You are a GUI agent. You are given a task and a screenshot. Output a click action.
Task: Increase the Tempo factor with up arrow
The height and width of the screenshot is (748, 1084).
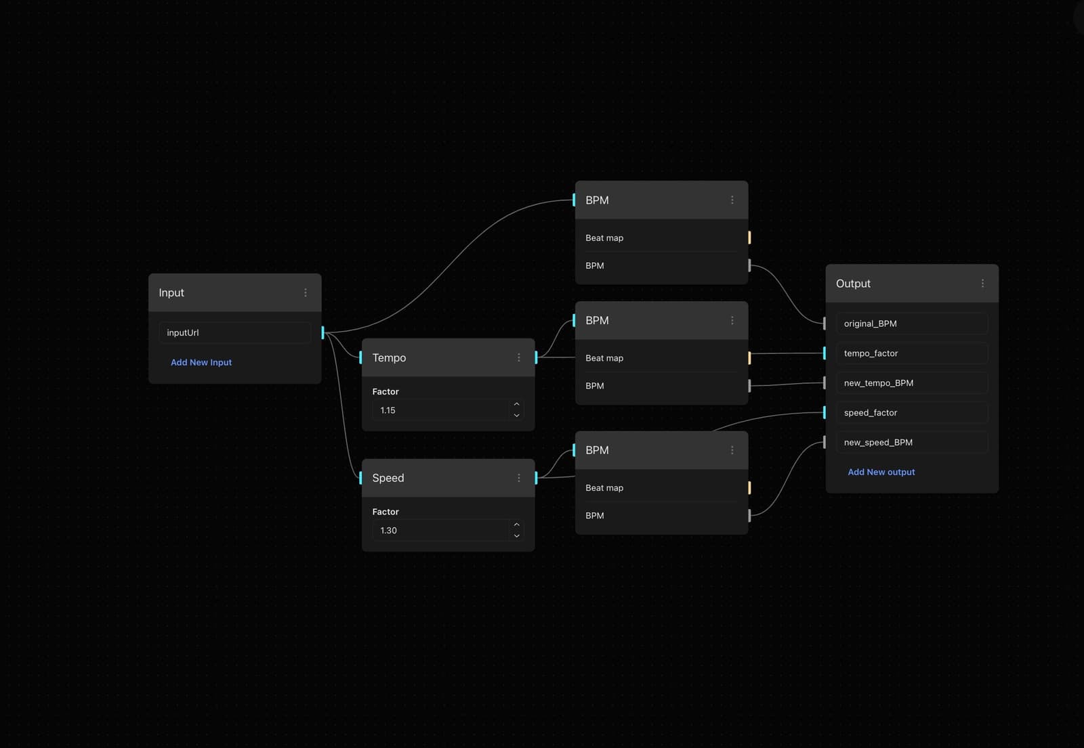(x=516, y=405)
